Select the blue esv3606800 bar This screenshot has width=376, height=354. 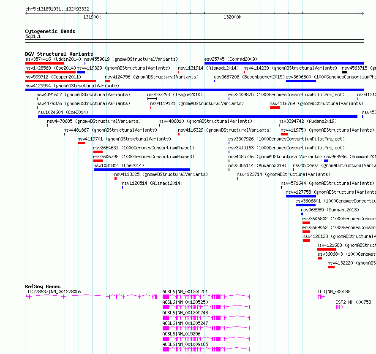pos(301,81)
